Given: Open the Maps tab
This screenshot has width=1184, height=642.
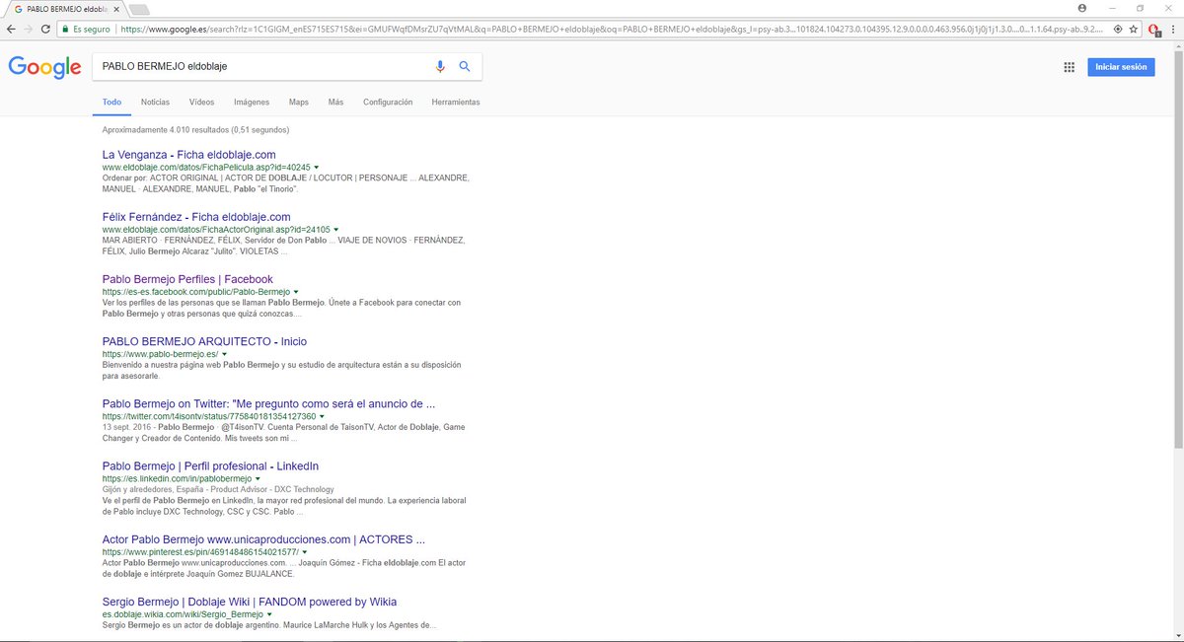Looking at the screenshot, I should 299,103.
